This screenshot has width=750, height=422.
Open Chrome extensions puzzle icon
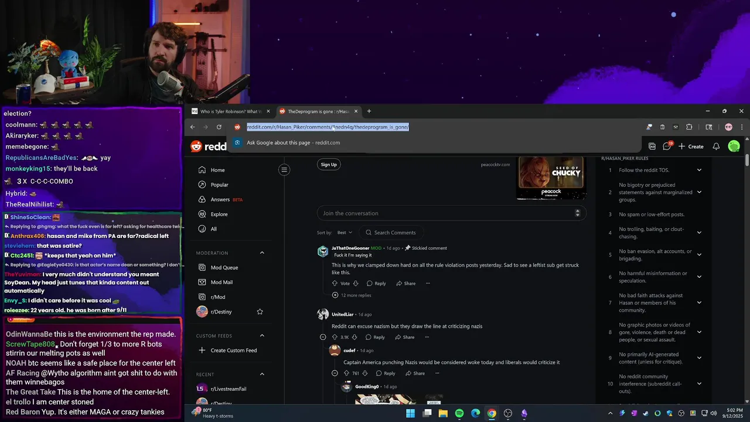[689, 127]
